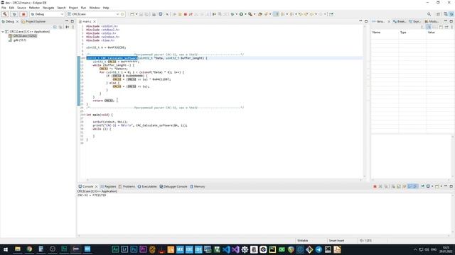Open Chrome from the taskbar
This screenshot has width=455, height=255.
[29, 249]
